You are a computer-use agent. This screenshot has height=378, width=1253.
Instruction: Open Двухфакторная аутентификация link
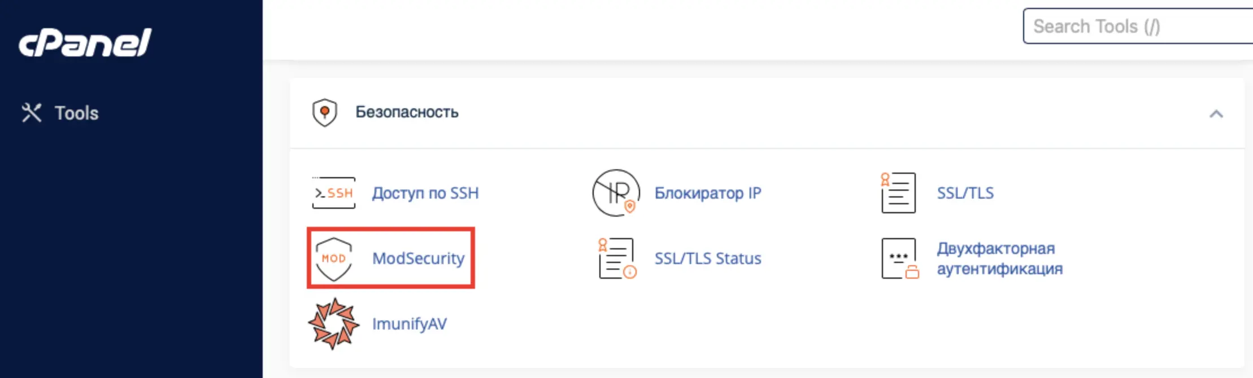pos(1000,258)
